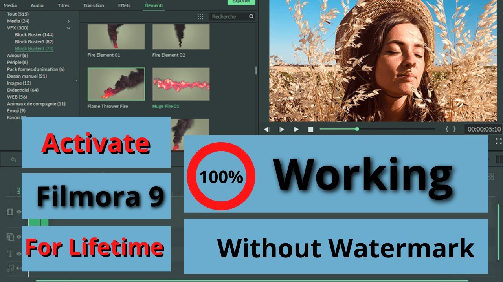Click the text track T icon
This screenshot has width=503, height=282.
[x=10, y=253]
